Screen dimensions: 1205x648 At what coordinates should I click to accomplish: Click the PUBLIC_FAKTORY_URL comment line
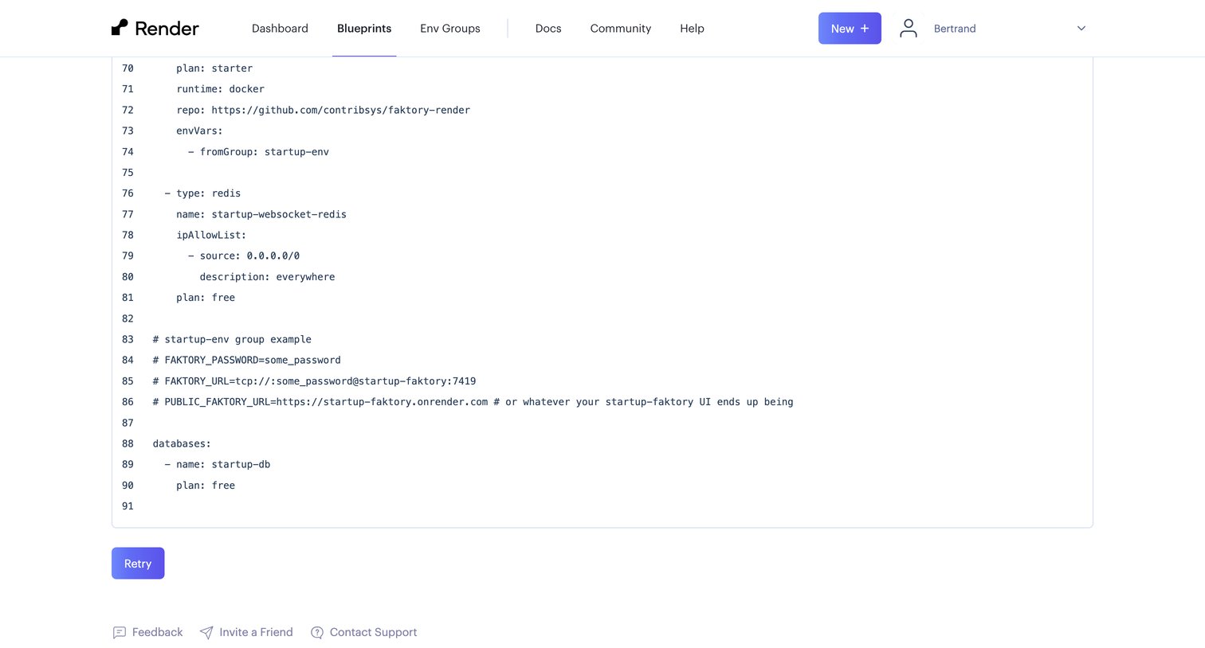click(x=473, y=402)
